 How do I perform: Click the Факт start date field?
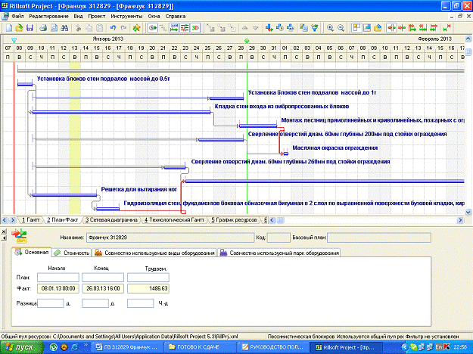coord(60,288)
